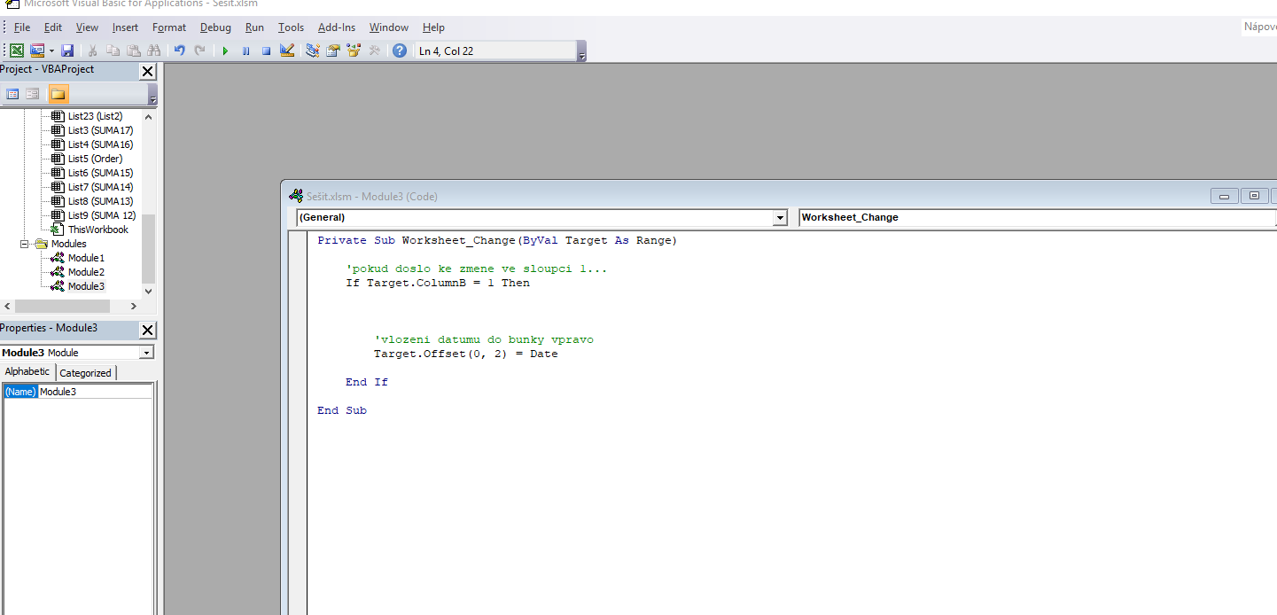Click the blue Help question mark icon
The image size is (1277, 615).
pos(400,51)
